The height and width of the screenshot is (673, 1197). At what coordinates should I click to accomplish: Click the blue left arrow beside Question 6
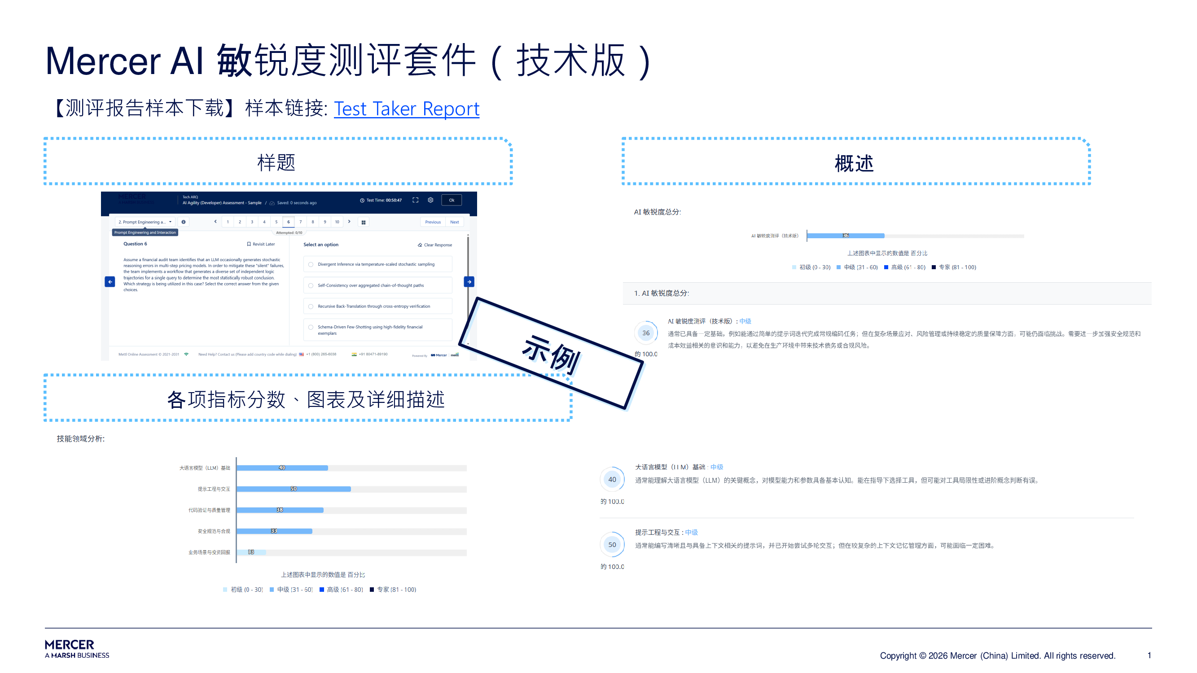coord(110,282)
